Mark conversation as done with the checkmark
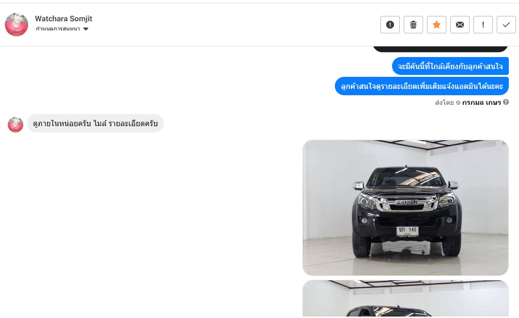The image size is (519, 318). pos(506,25)
